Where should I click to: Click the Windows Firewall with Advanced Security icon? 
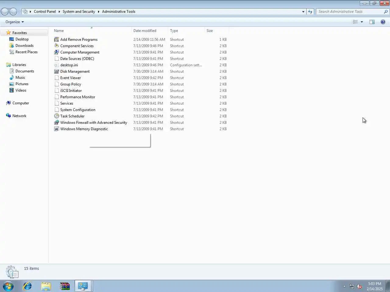point(56,123)
